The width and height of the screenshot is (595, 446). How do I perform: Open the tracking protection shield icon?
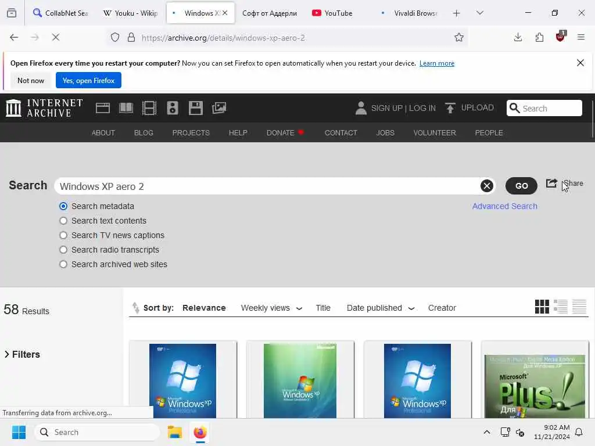coord(115,37)
